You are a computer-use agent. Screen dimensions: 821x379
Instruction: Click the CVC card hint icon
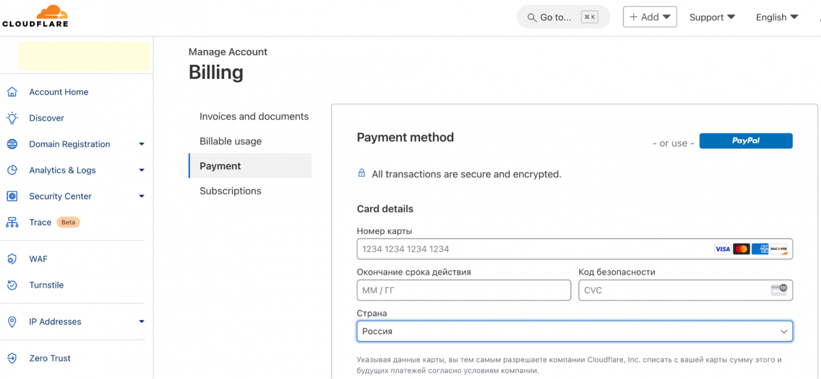point(779,290)
